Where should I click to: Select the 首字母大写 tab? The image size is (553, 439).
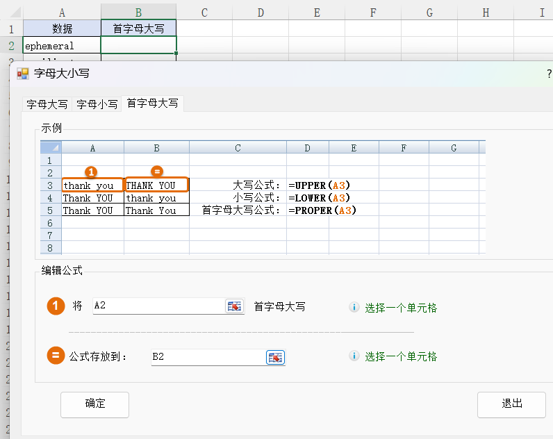tap(152, 103)
